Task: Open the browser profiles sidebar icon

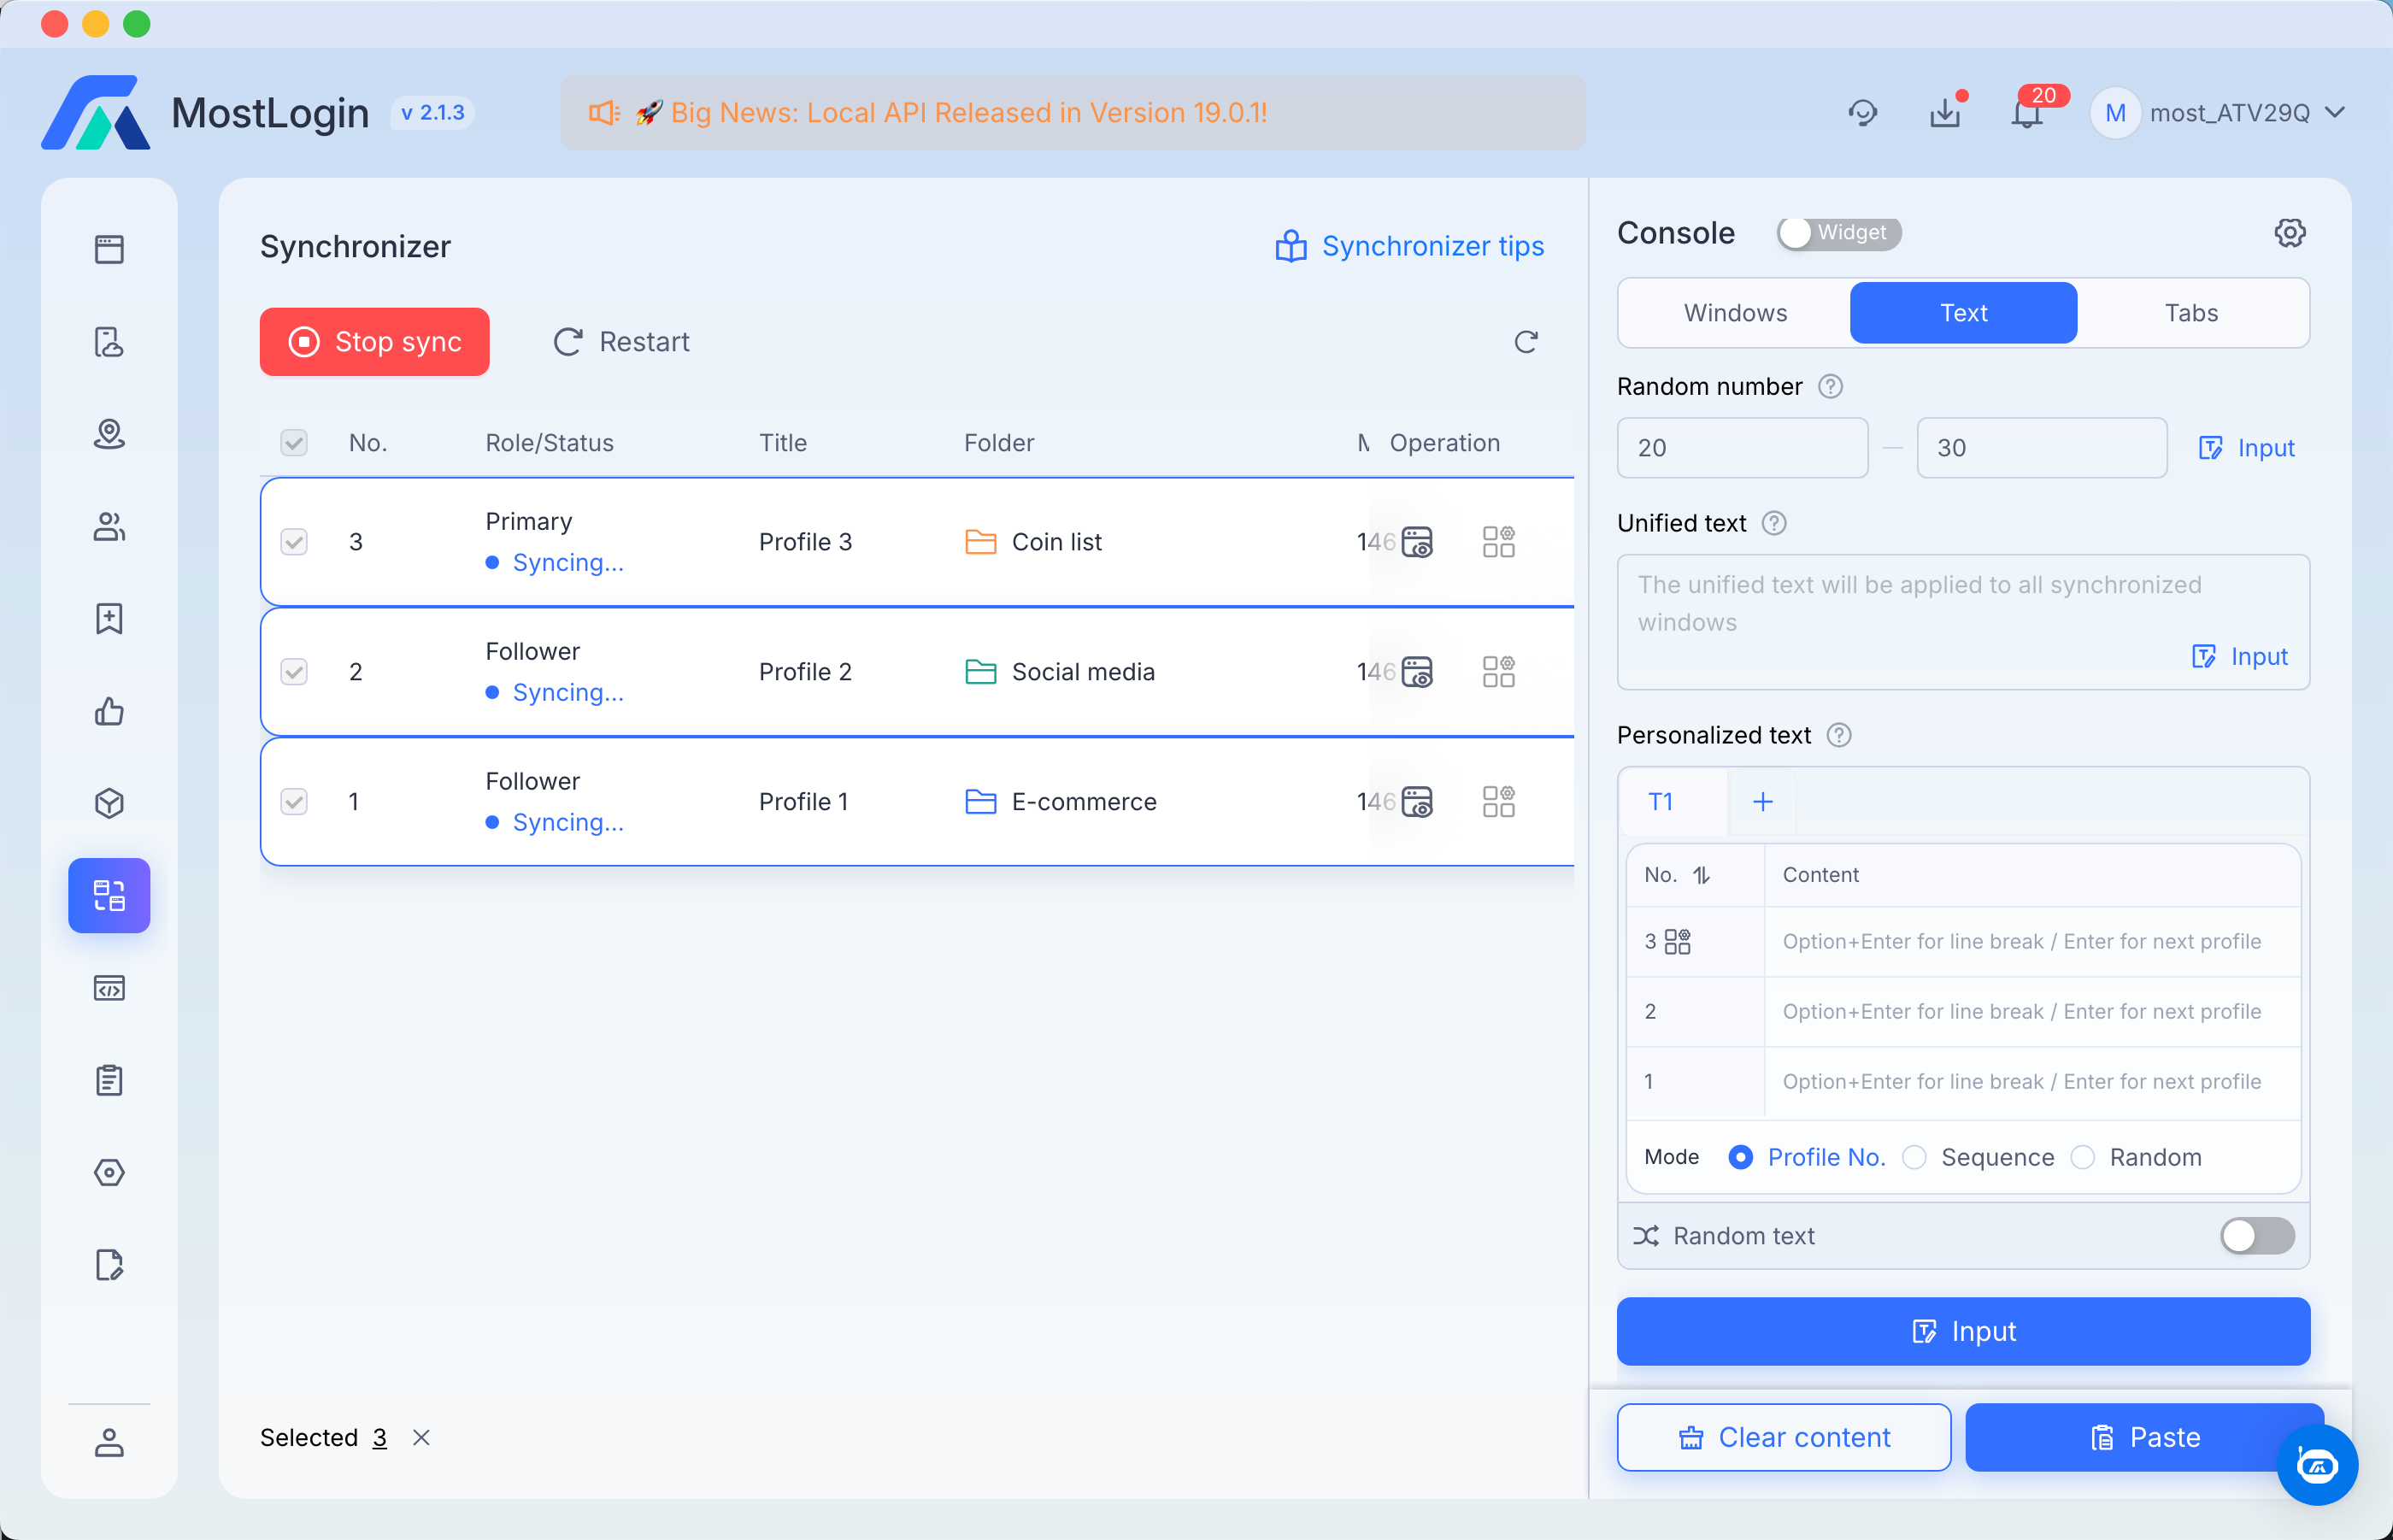Action: pos(109,249)
